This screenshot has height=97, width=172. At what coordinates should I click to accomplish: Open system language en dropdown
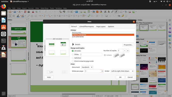155,1
